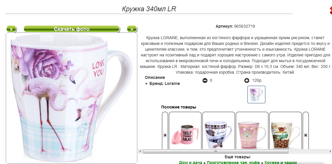Screen dimensions: 332x164
Task: Open the Дом и дача category link
Action: tap(191, 162)
